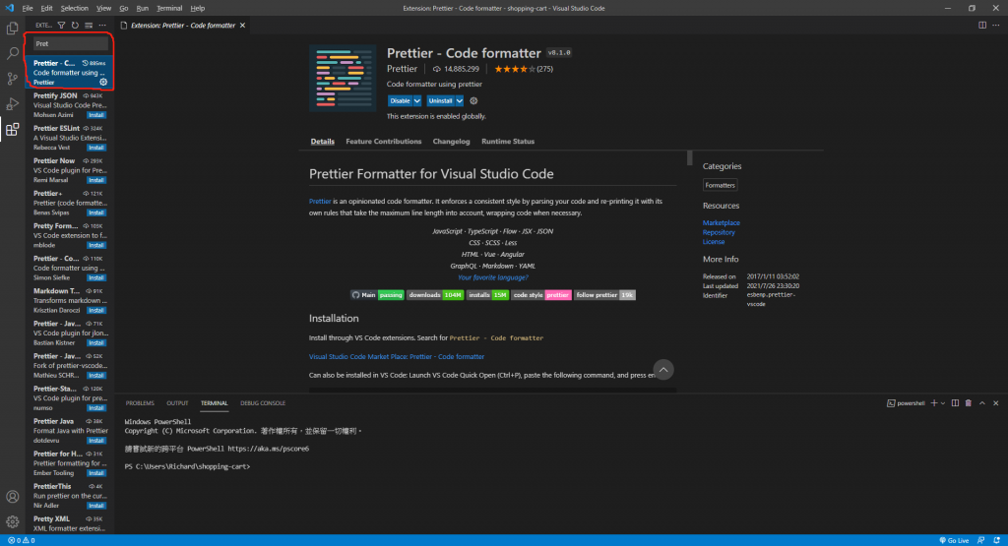1008x546 pixels.
Task: Open notifications bell in status bar
Action: click(x=996, y=540)
